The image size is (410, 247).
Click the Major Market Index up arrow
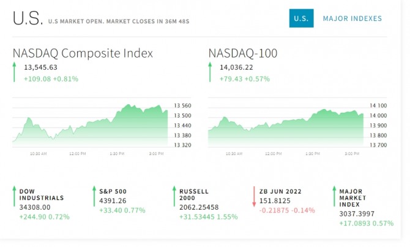click(334, 199)
